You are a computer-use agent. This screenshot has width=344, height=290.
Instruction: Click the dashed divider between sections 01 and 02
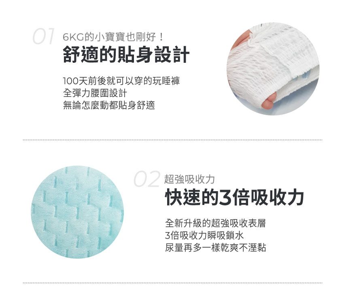tap(173, 140)
